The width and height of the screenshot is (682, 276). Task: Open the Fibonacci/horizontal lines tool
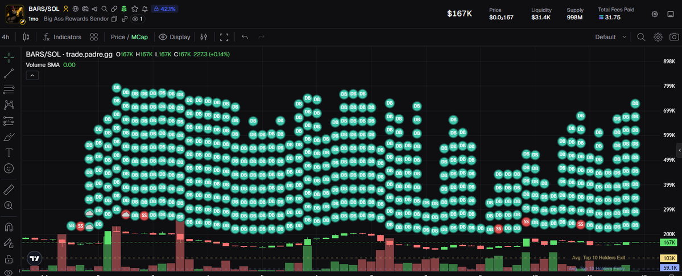click(x=9, y=89)
